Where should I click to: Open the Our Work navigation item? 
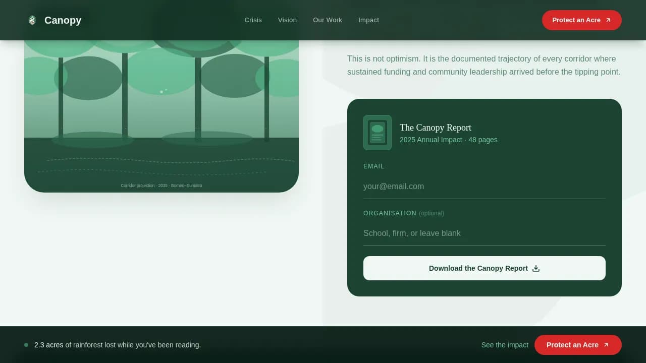point(327,20)
